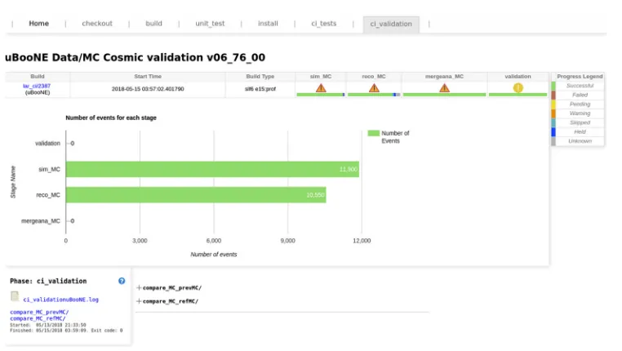Click the orange Warning legend swatch
Screen dimensions: 622x351
click(x=553, y=113)
